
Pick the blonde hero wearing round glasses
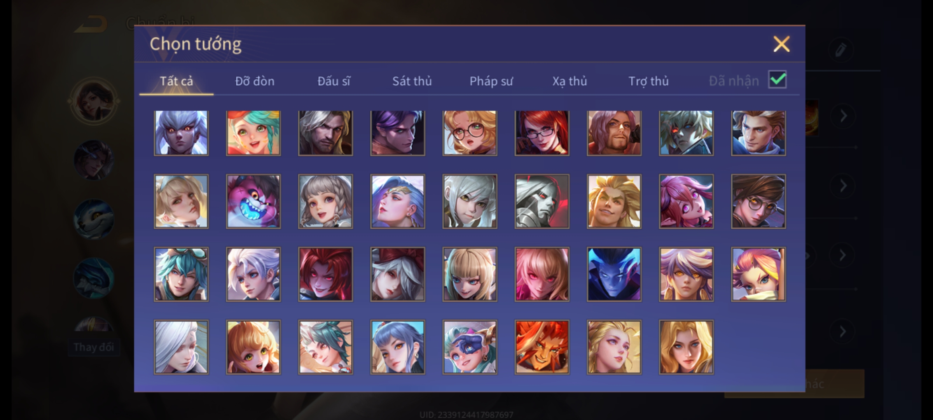pos(470,133)
